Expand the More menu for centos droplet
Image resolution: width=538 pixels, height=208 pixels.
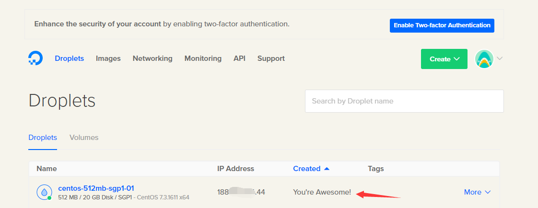pyautogui.click(x=477, y=192)
